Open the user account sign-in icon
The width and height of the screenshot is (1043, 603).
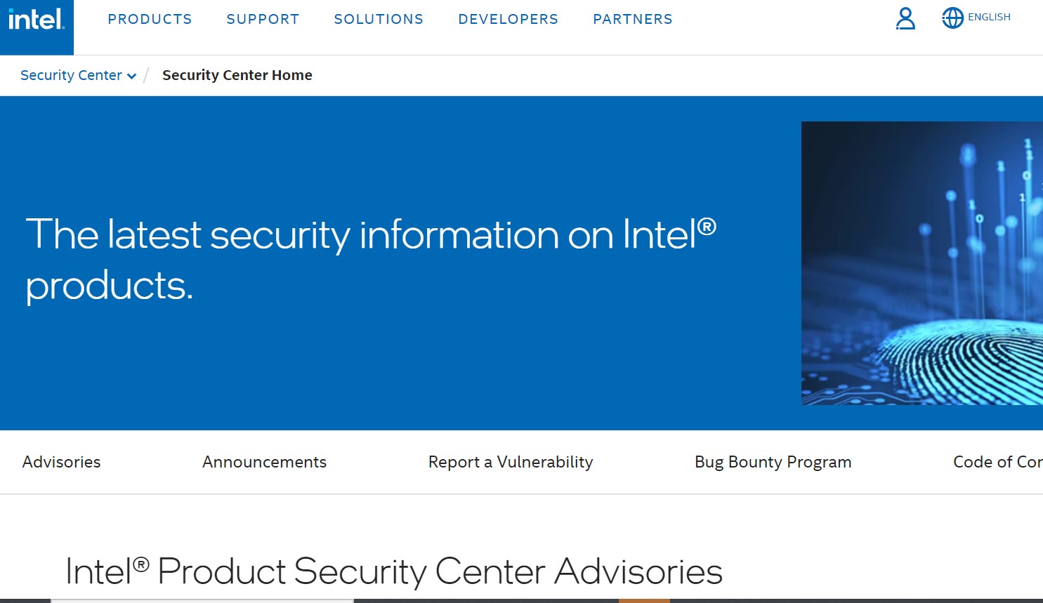click(x=905, y=18)
